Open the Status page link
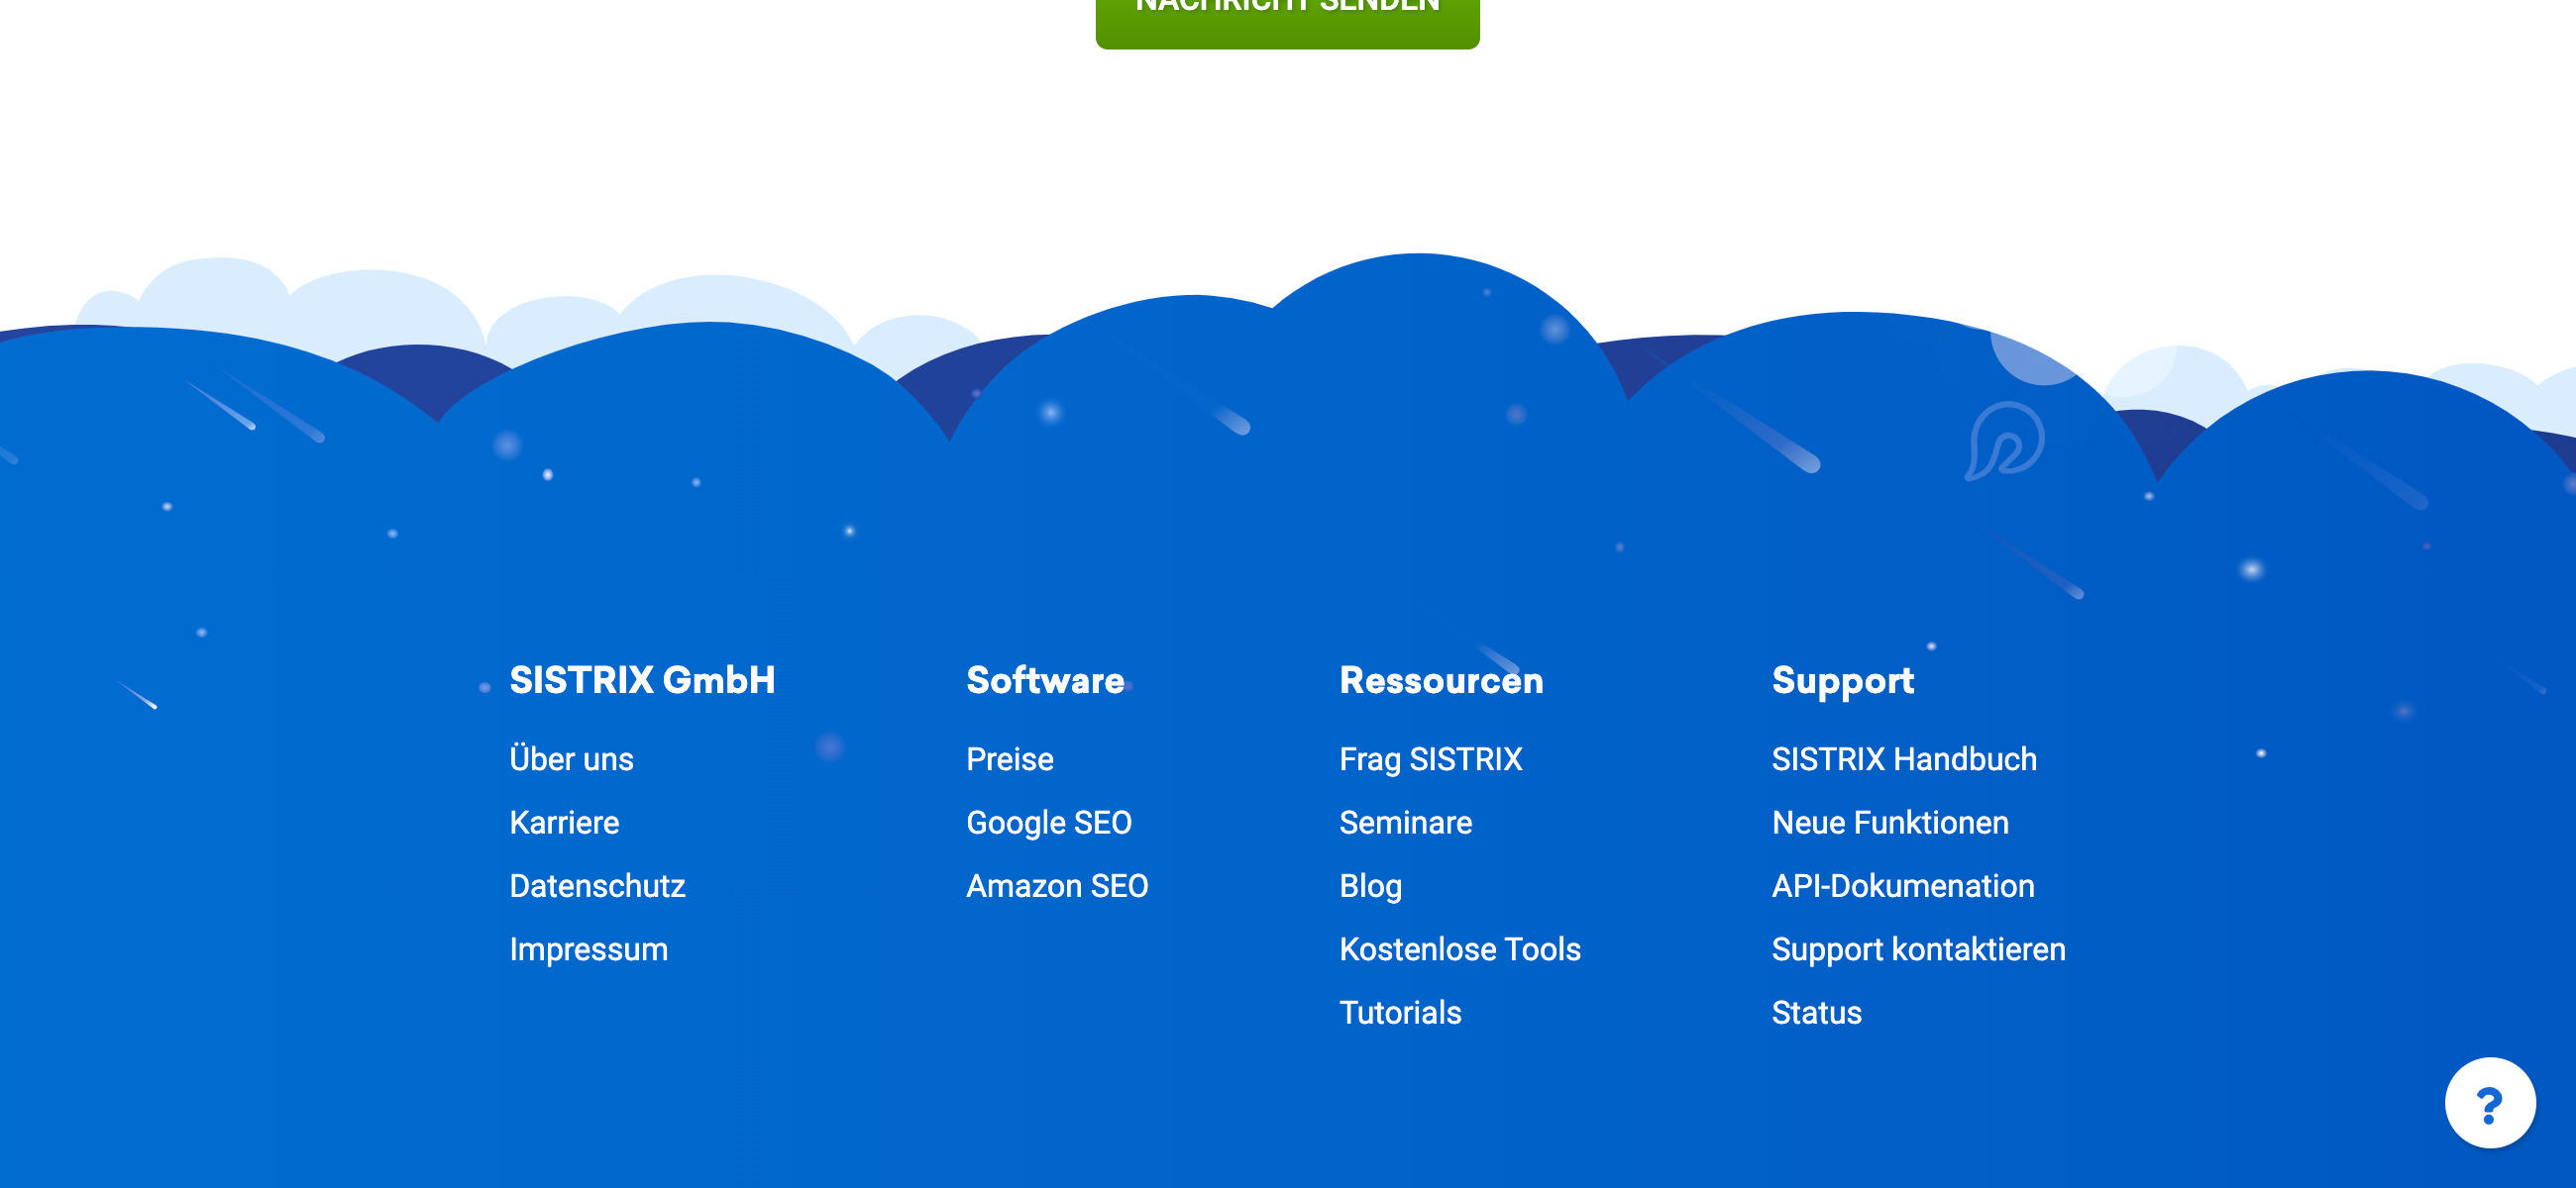The width and height of the screenshot is (2576, 1188). click(1816, 1013)
